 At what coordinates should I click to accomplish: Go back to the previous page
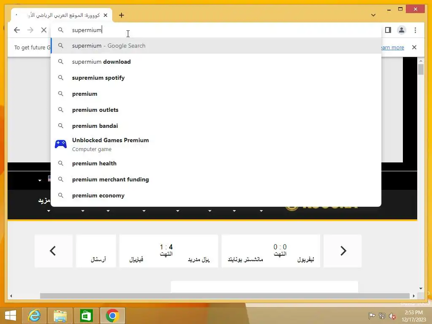(17, 30)
